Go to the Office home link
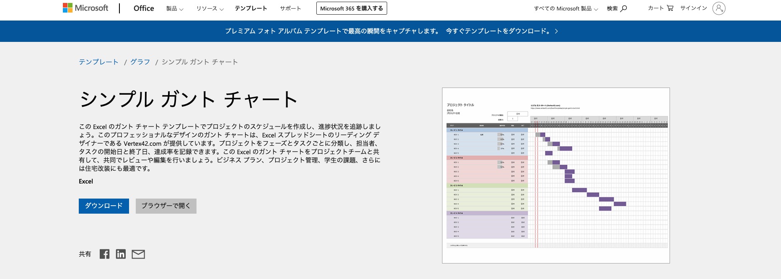This screenshot has height=279, width=781. (144, 8)
